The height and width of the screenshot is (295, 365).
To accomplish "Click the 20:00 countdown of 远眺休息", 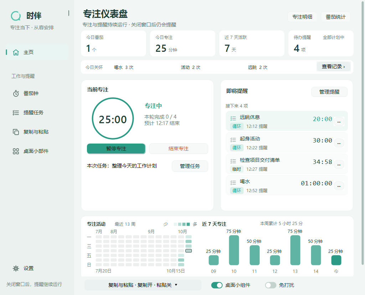I will pos(322,119).
